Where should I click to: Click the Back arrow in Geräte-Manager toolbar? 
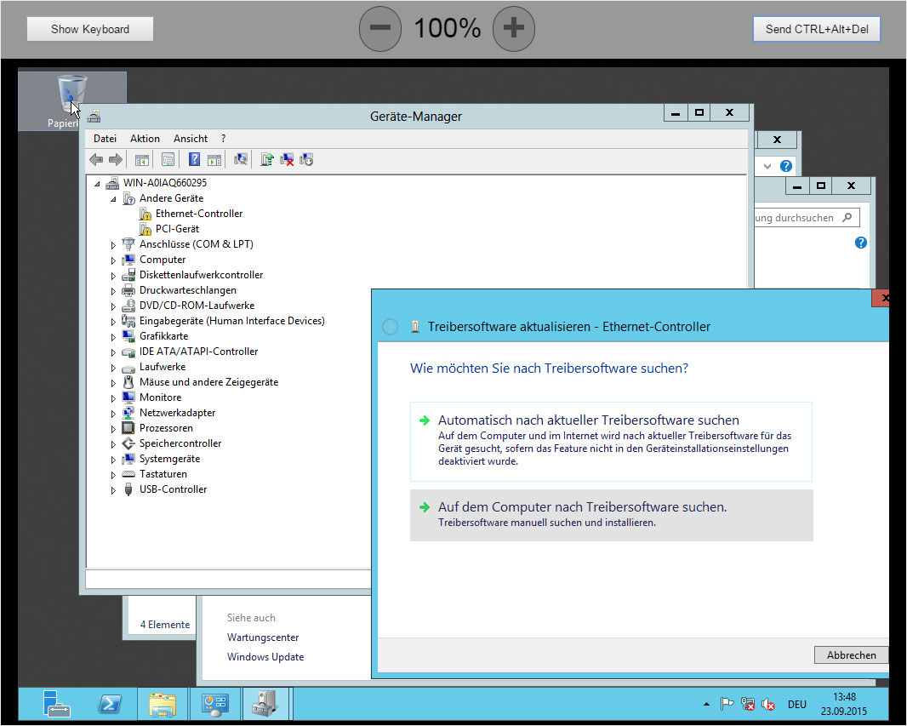(96, 160)
